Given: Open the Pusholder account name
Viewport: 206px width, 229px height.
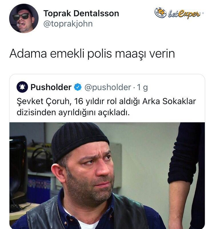Looking at the screenshot, I should [x=51, y=87].
